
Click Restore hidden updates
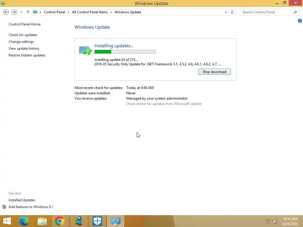click(x=27, y=55)
